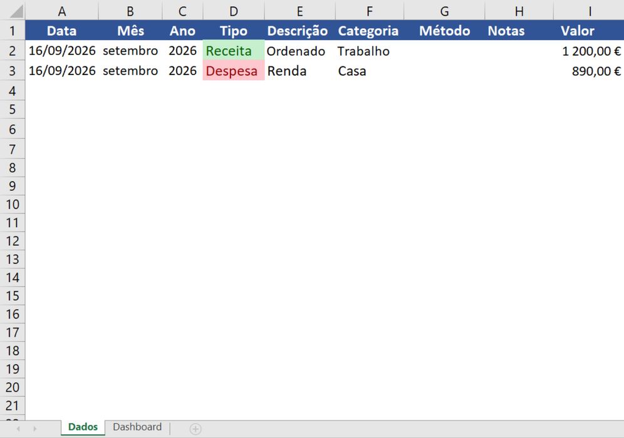Select the green Receita cell
Image resolution: width=624 pixels, height=438 pixels.
point(234,51)
